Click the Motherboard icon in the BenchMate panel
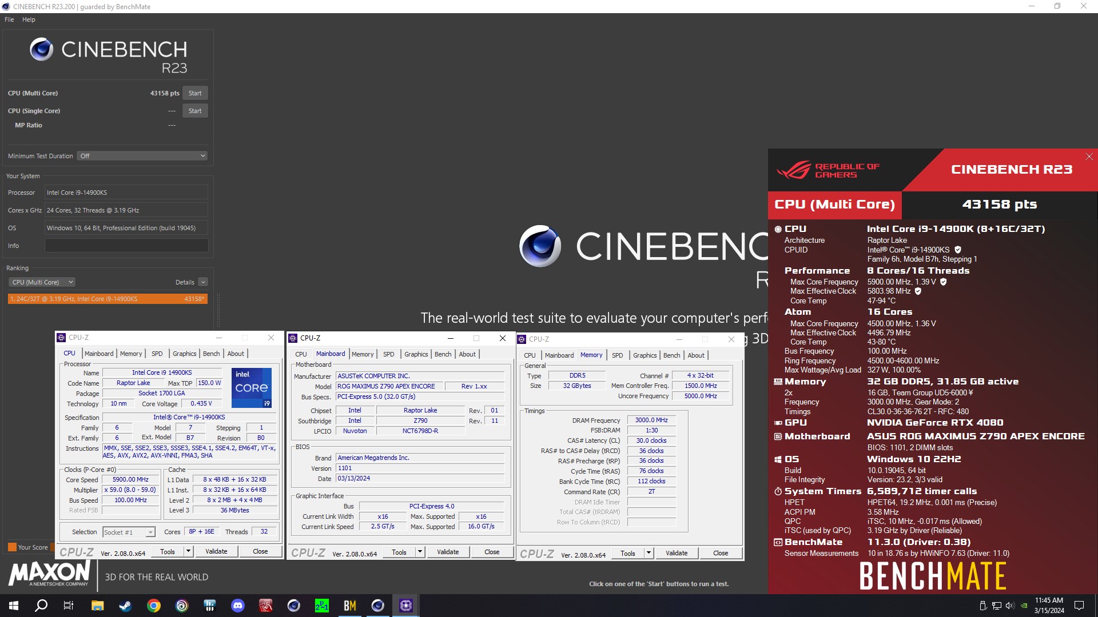This screenshot has width=1098, height=617. pyautogui.click(x=778, y=436)
